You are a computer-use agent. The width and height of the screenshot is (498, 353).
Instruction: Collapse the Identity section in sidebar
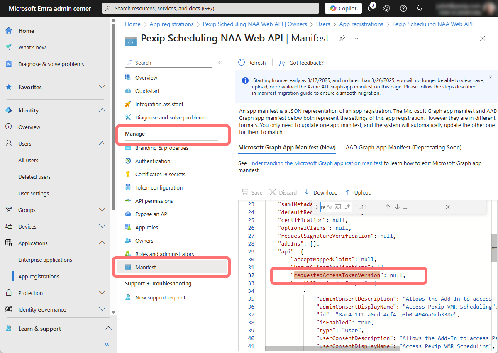(x=102, y=110)
